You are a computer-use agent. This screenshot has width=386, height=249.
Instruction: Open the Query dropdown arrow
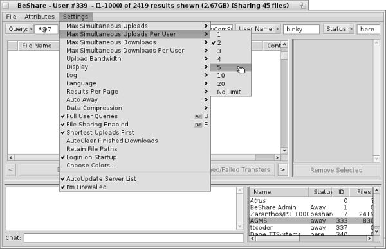pyautogui.click(x=31, y=29)
